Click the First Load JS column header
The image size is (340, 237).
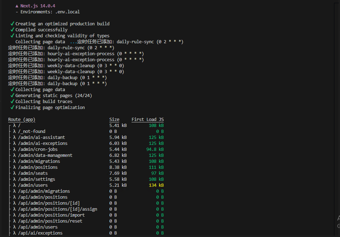[x=147, y=120]
